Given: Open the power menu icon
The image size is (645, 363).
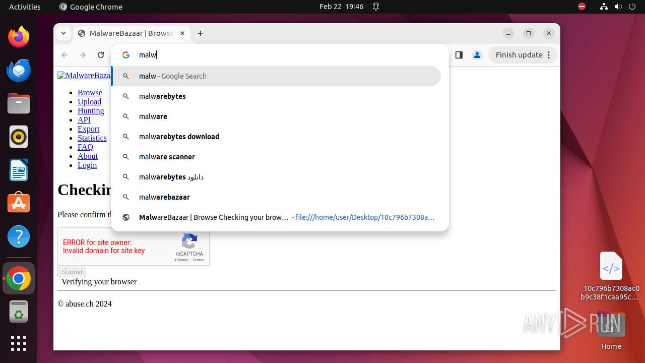Looking at the screenshot, I should click(632, 7).
